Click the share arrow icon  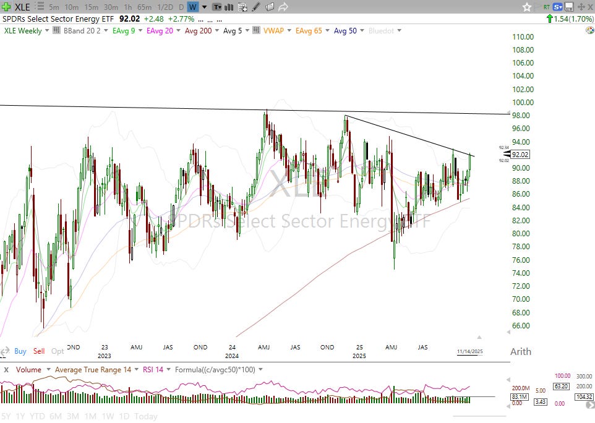pos(283,7)
